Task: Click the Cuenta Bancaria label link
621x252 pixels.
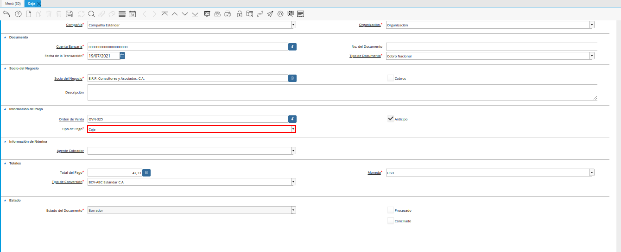Action: (x=69, y=46)
